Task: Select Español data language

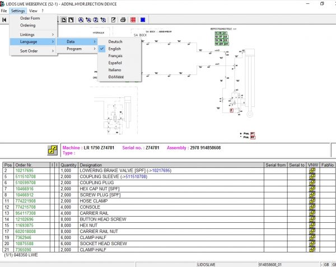Action: pyautogui.click(x=120, y=63)
